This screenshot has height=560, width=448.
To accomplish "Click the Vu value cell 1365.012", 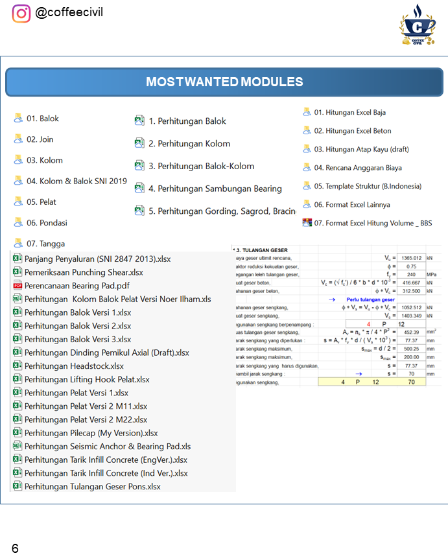I will 410,257.
